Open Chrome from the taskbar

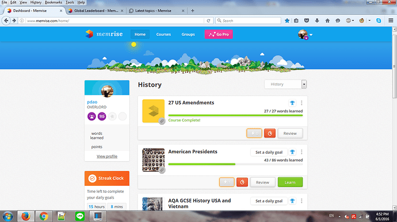[x=44, y=216]
